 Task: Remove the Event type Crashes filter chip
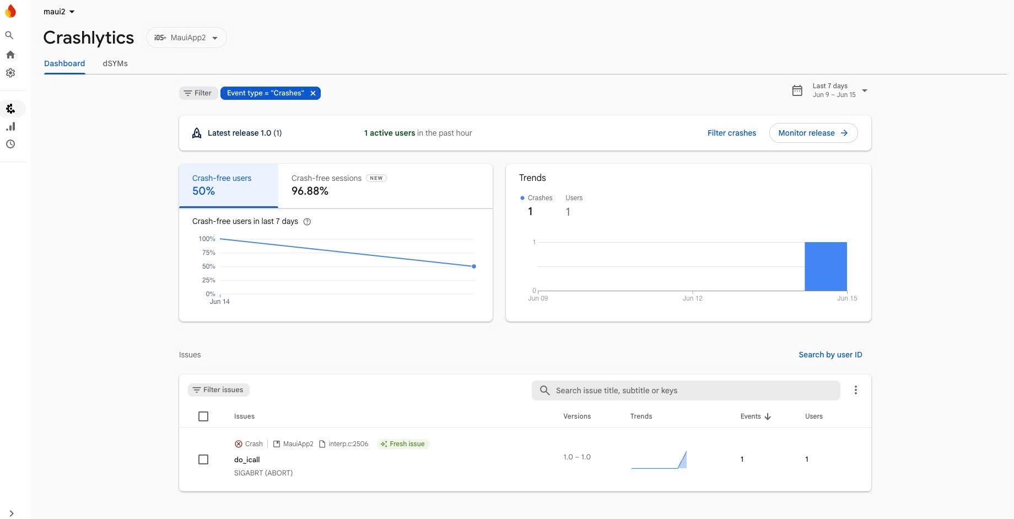313,93
